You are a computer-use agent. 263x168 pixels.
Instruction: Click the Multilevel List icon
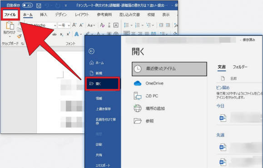(x=149, y=25)
